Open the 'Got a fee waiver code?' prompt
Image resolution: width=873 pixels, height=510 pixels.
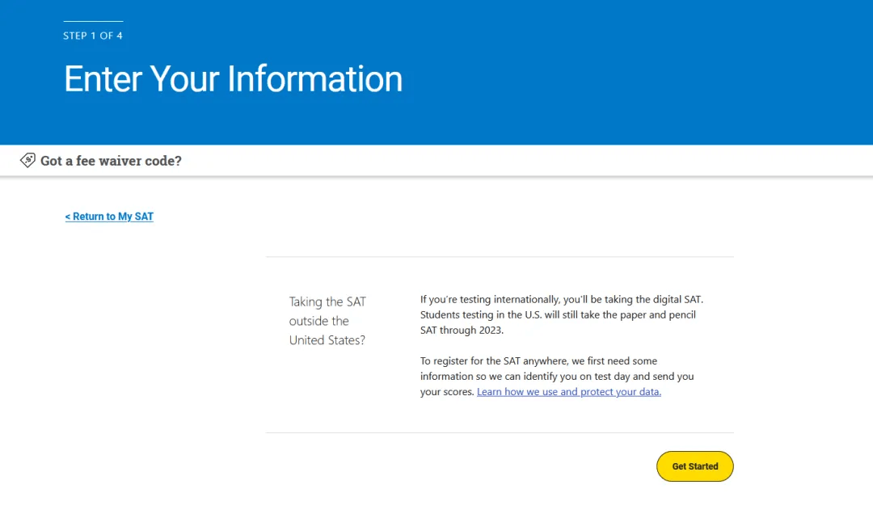coord(111,161)
